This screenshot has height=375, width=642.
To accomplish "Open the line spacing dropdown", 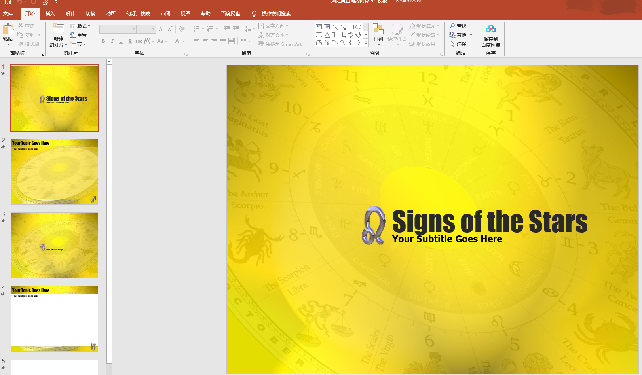I will tap(250, 29).
